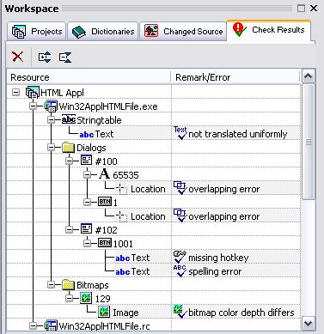Select the spelling error result row
Viewport: 324px width, 334px height.
[153, 271]
